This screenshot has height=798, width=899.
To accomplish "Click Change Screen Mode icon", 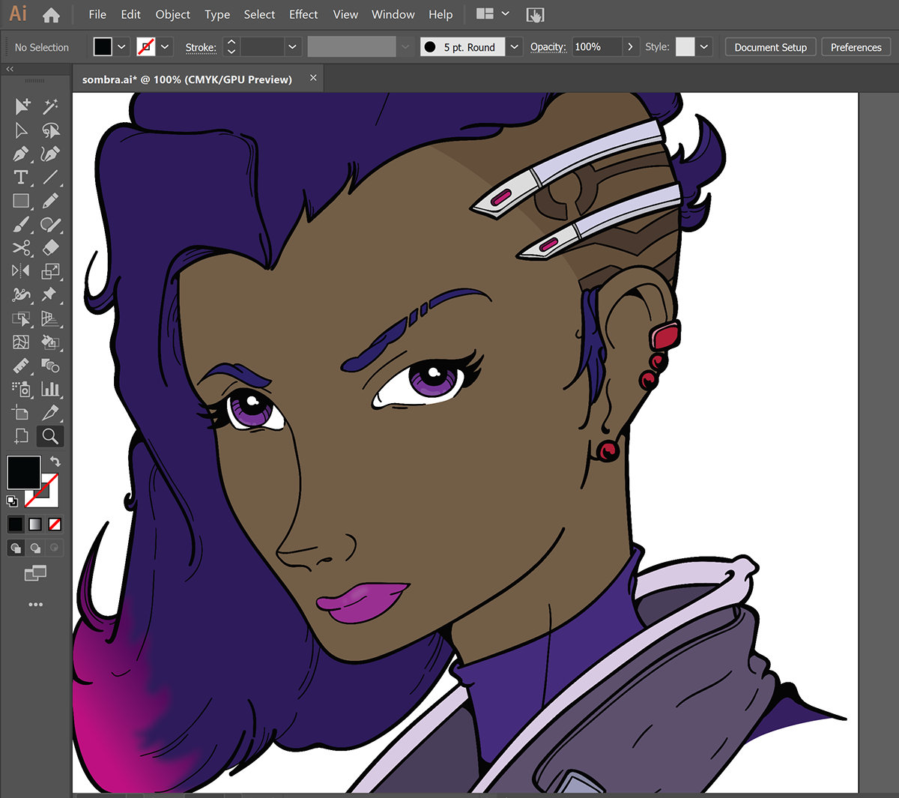I will (x=35, y=574).
